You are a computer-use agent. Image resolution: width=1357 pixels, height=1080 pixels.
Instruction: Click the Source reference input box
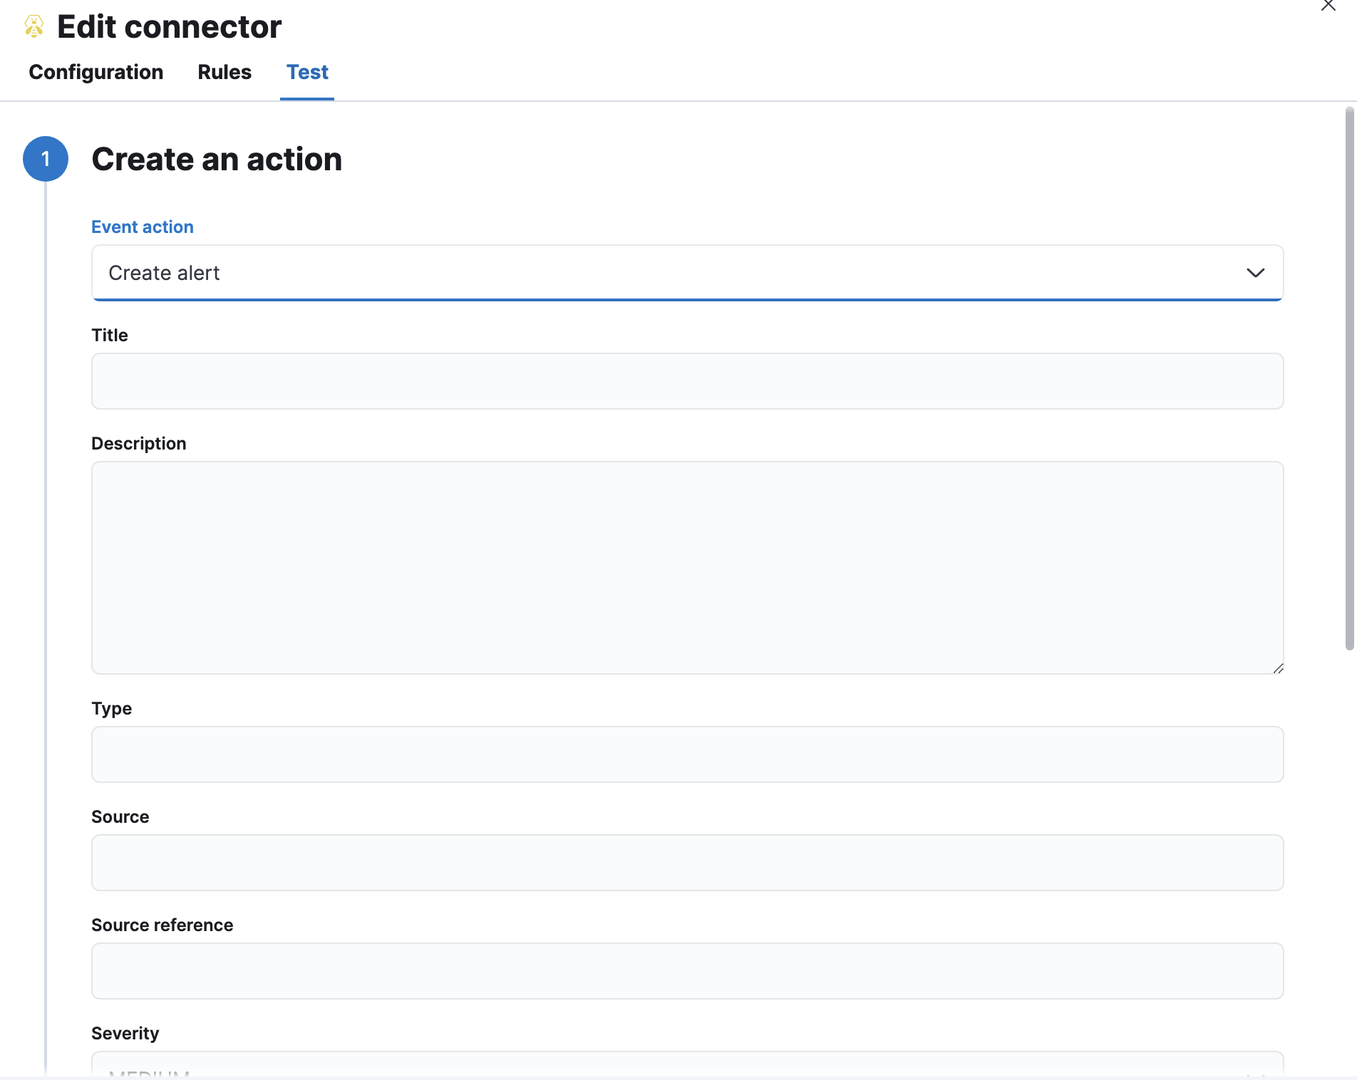coord(687,971)
